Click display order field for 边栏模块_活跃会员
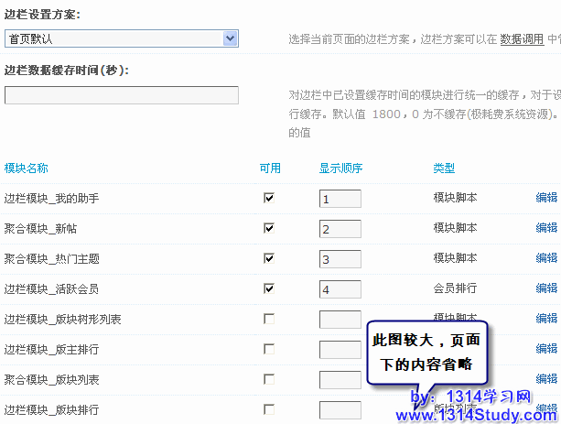Viewport: 561px width, 424px height. pos(340,289)
